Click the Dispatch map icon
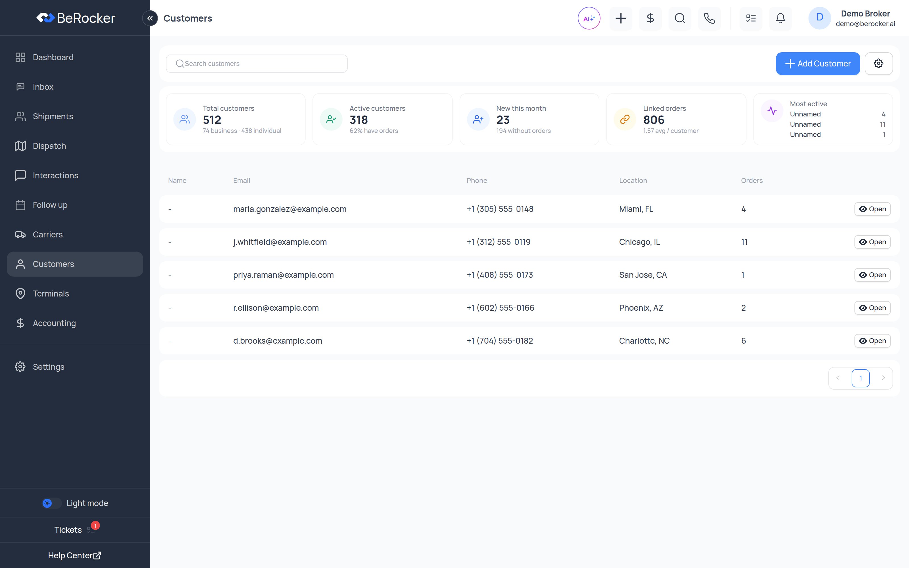Image resolution: width=909 pixels, height=568 pixels. click(20, 146)
